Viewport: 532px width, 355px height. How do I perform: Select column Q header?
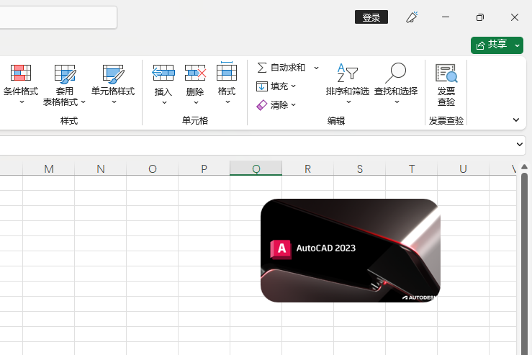pyautogui.click(x=256, y=168)
